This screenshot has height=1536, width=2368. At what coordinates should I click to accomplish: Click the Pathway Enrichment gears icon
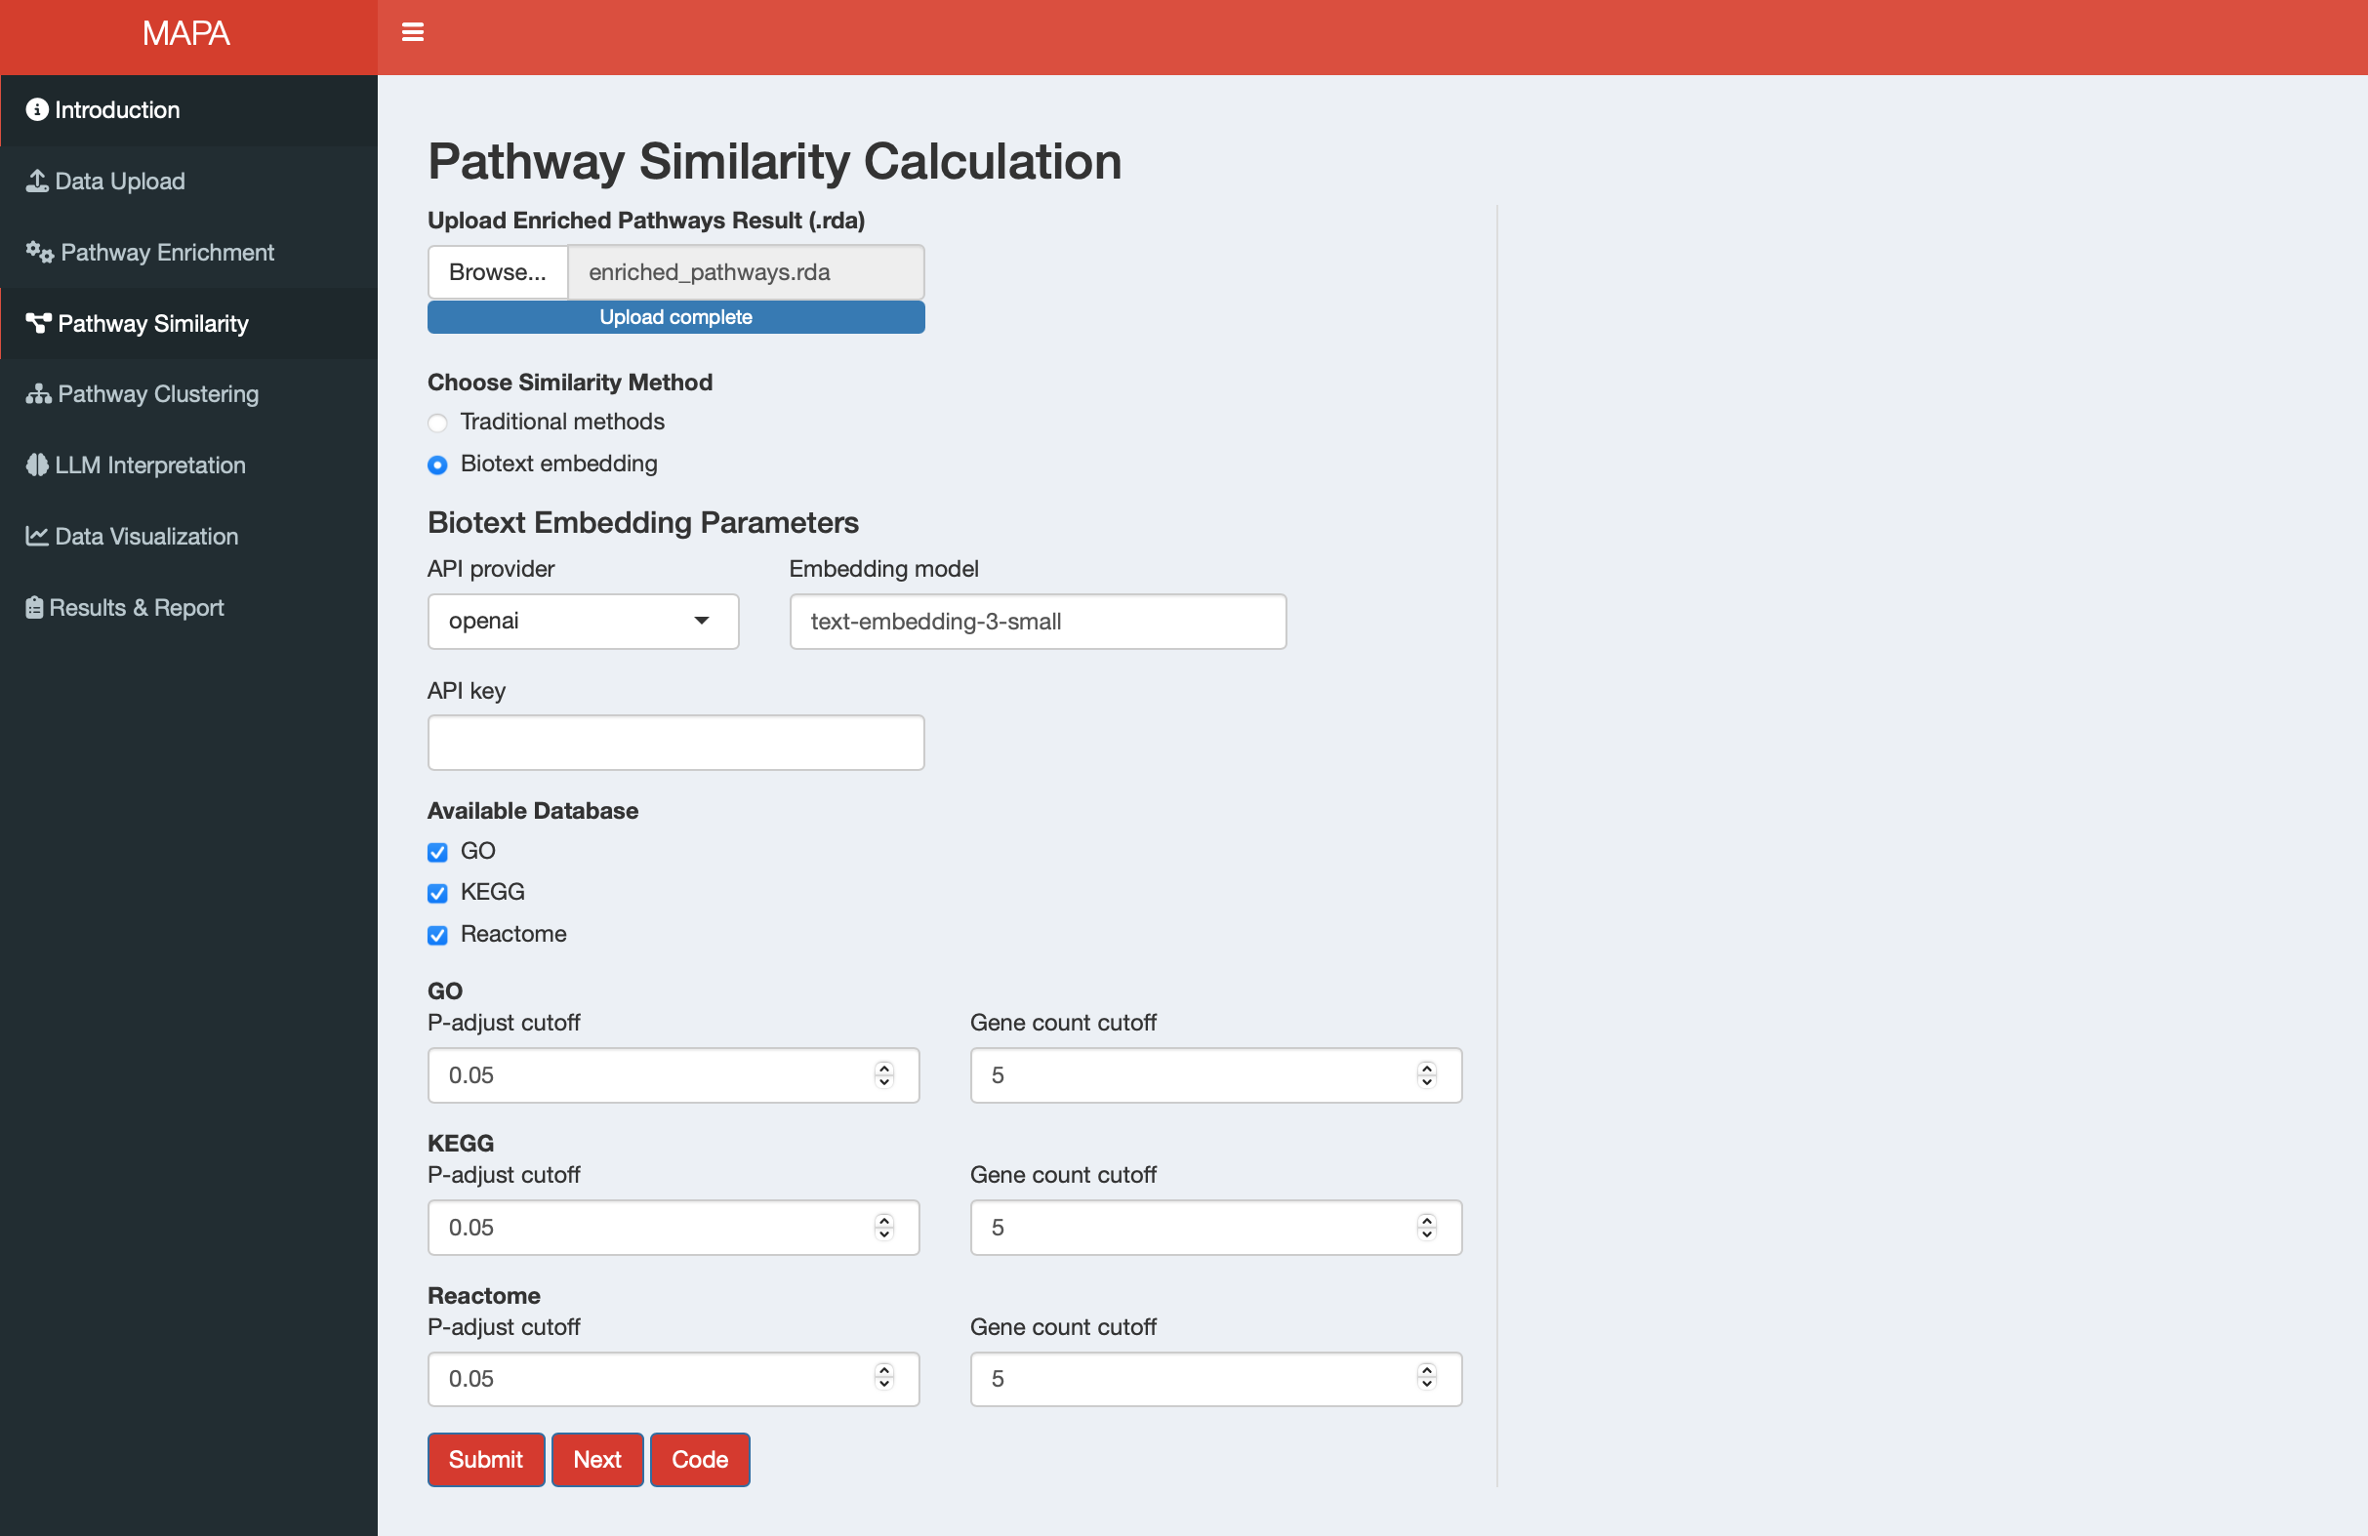pos(40,253)
